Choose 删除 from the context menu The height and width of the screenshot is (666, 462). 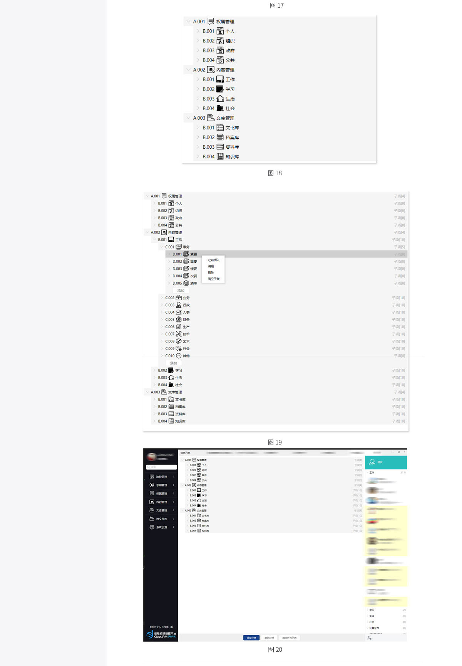coord(211,272)
